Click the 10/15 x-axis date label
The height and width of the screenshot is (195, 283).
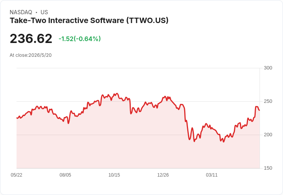(114, 175)
